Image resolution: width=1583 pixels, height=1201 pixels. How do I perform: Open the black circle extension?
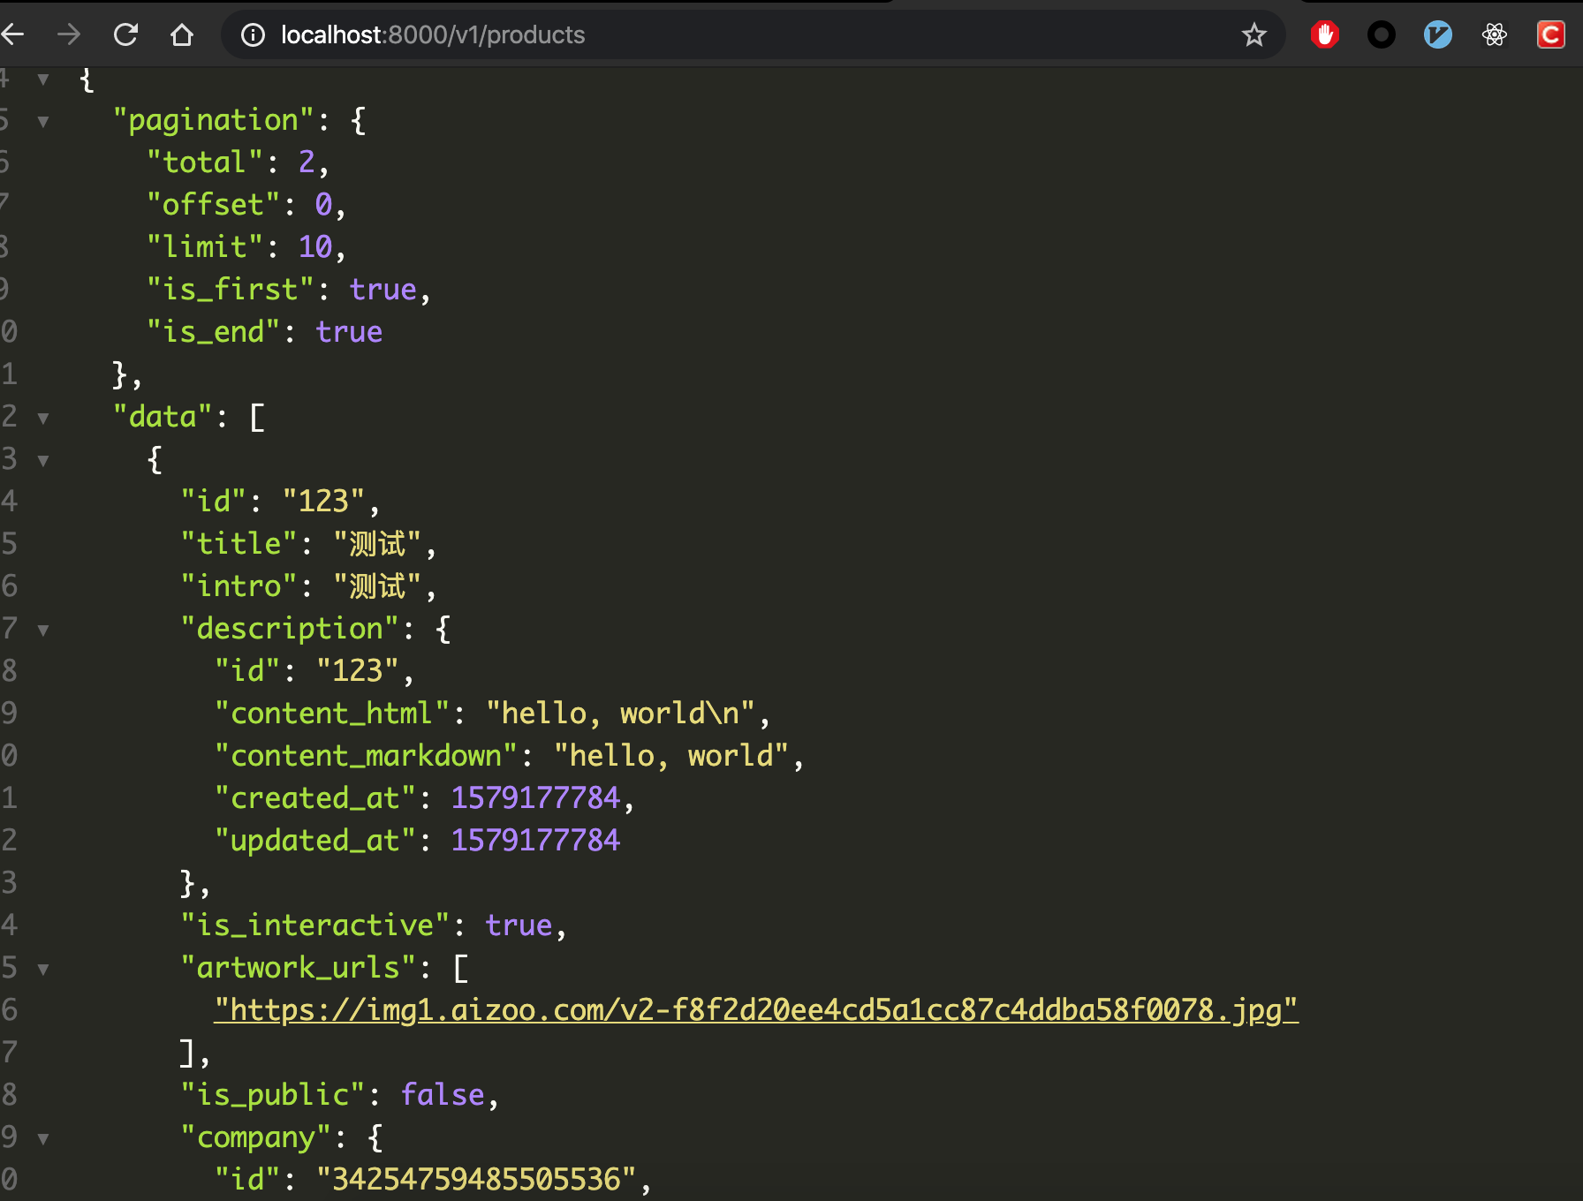tap(1381, 34)
